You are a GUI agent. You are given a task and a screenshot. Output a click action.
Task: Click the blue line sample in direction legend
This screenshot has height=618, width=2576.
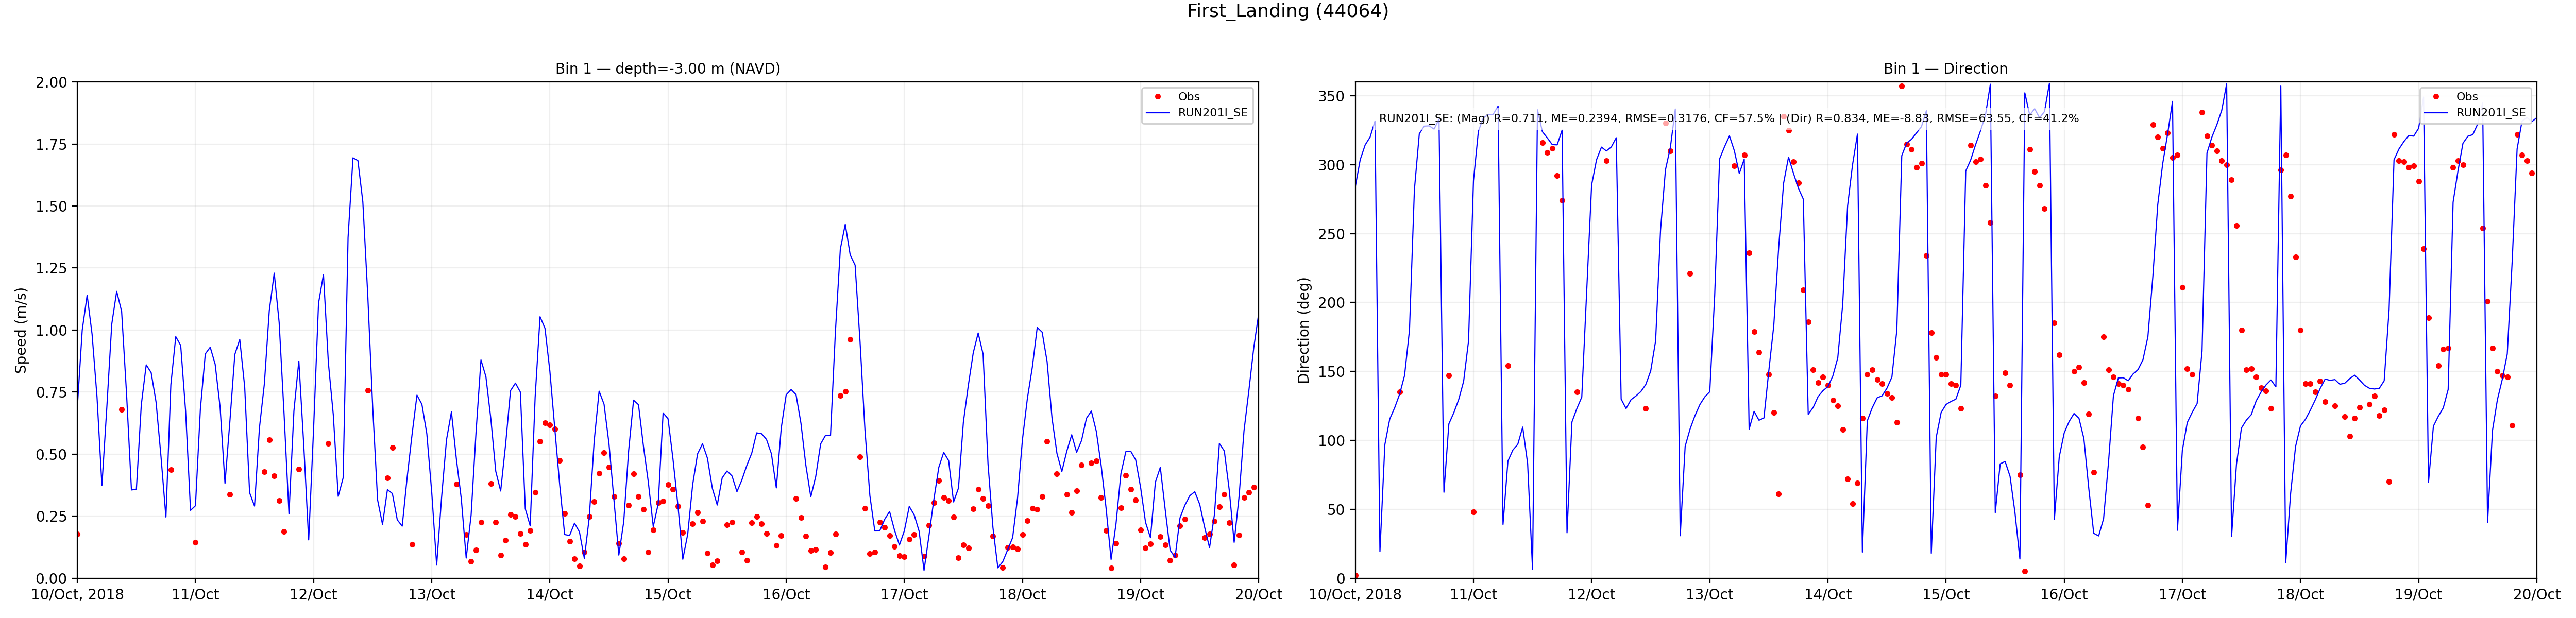pyautogui.click(x=2436, y=113)
